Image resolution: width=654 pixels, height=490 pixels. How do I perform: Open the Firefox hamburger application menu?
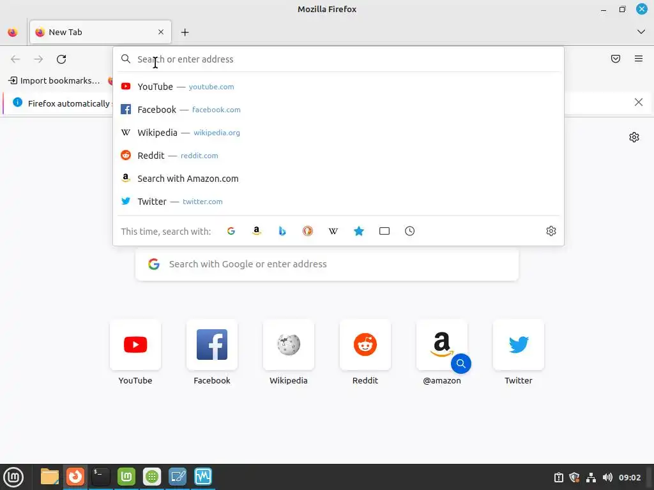[x=639, y=59]
